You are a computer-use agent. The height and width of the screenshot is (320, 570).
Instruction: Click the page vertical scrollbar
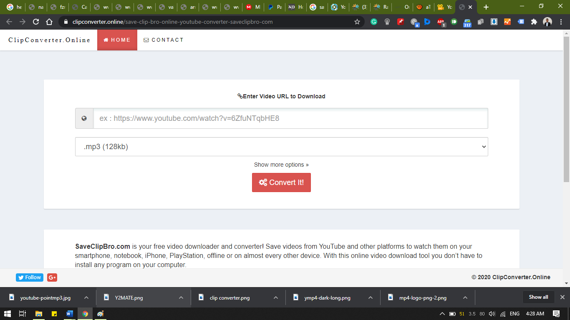(566, 109)
